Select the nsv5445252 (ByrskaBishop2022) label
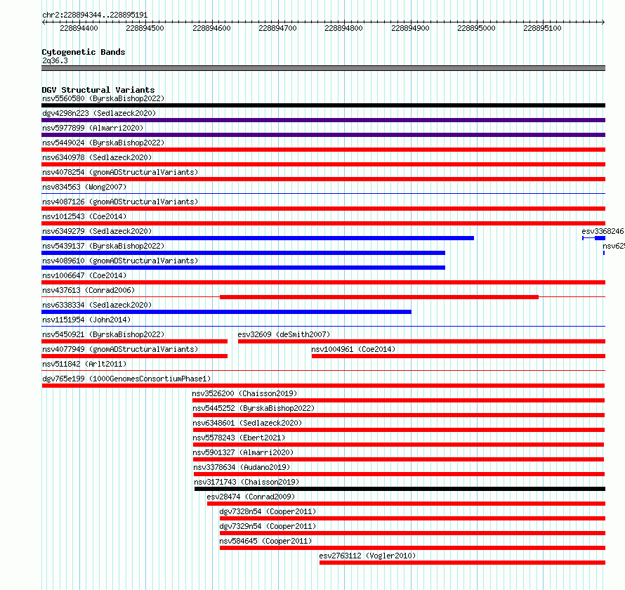Image resolution: width=625 pixels, height=590 pixels. point(254,408)
